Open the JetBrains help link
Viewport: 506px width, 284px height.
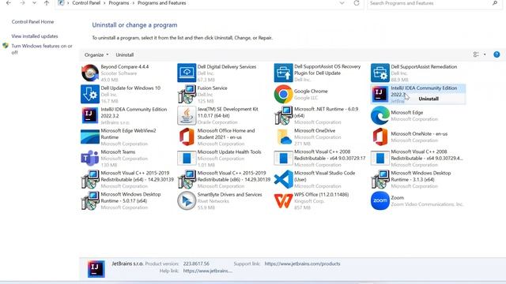click(x=207, y=271)
